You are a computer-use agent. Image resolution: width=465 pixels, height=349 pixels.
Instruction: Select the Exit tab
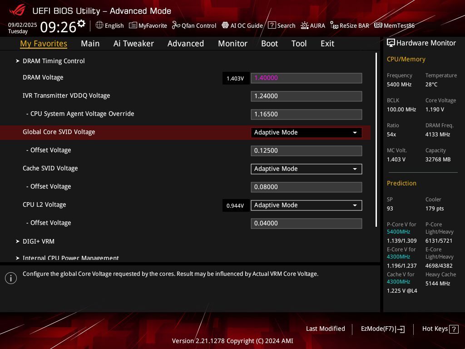327,44
